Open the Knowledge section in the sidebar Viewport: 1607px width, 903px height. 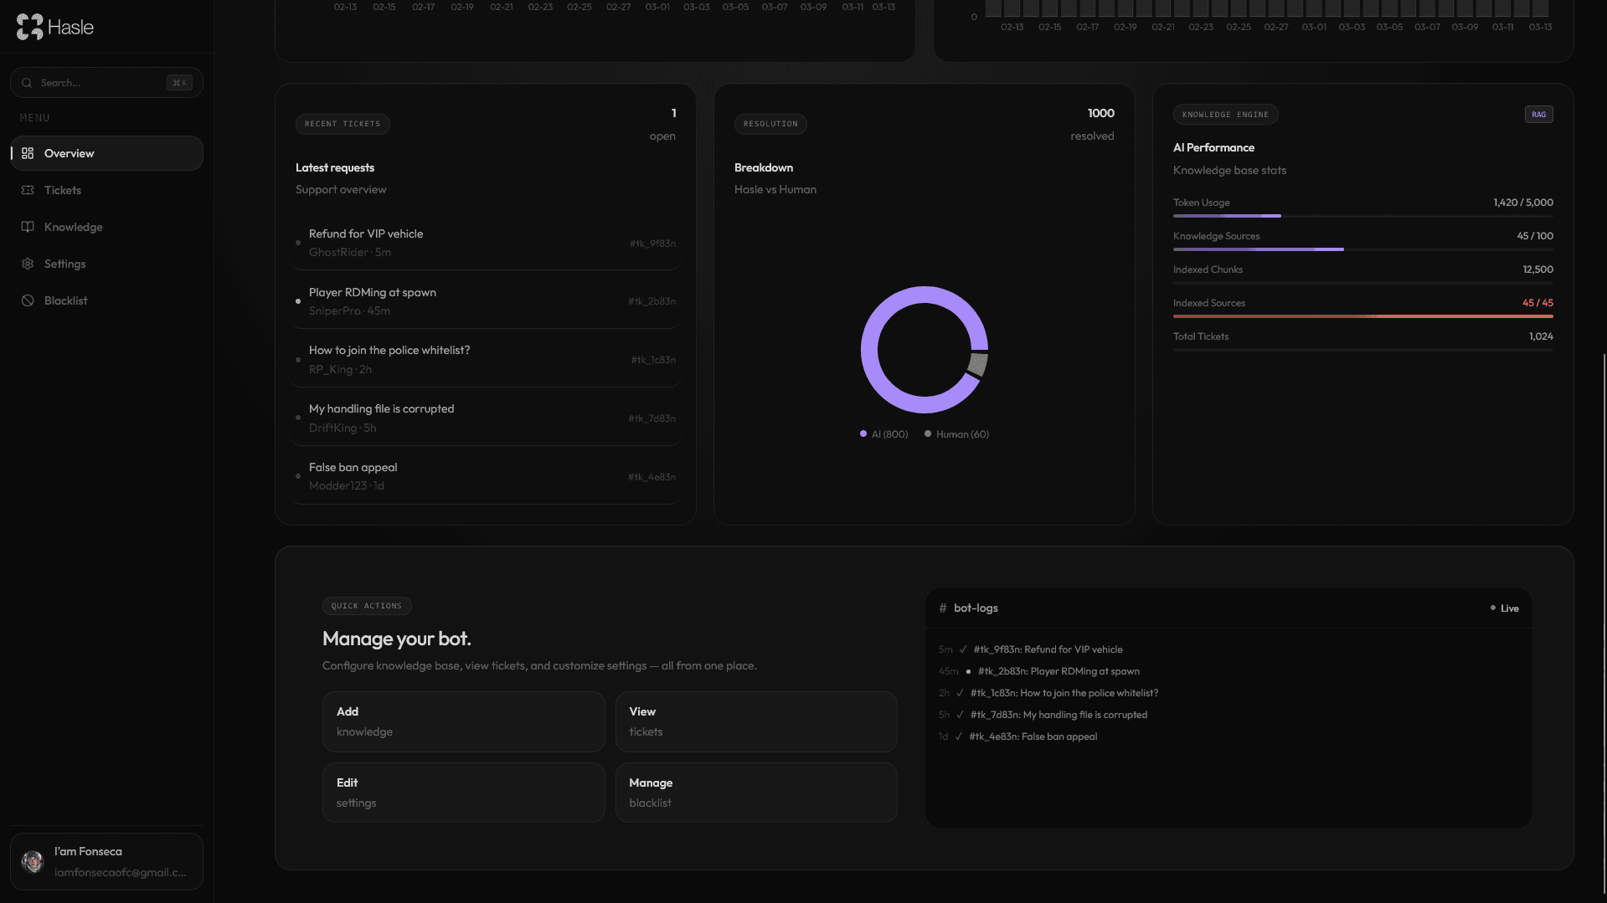point(74,227)
